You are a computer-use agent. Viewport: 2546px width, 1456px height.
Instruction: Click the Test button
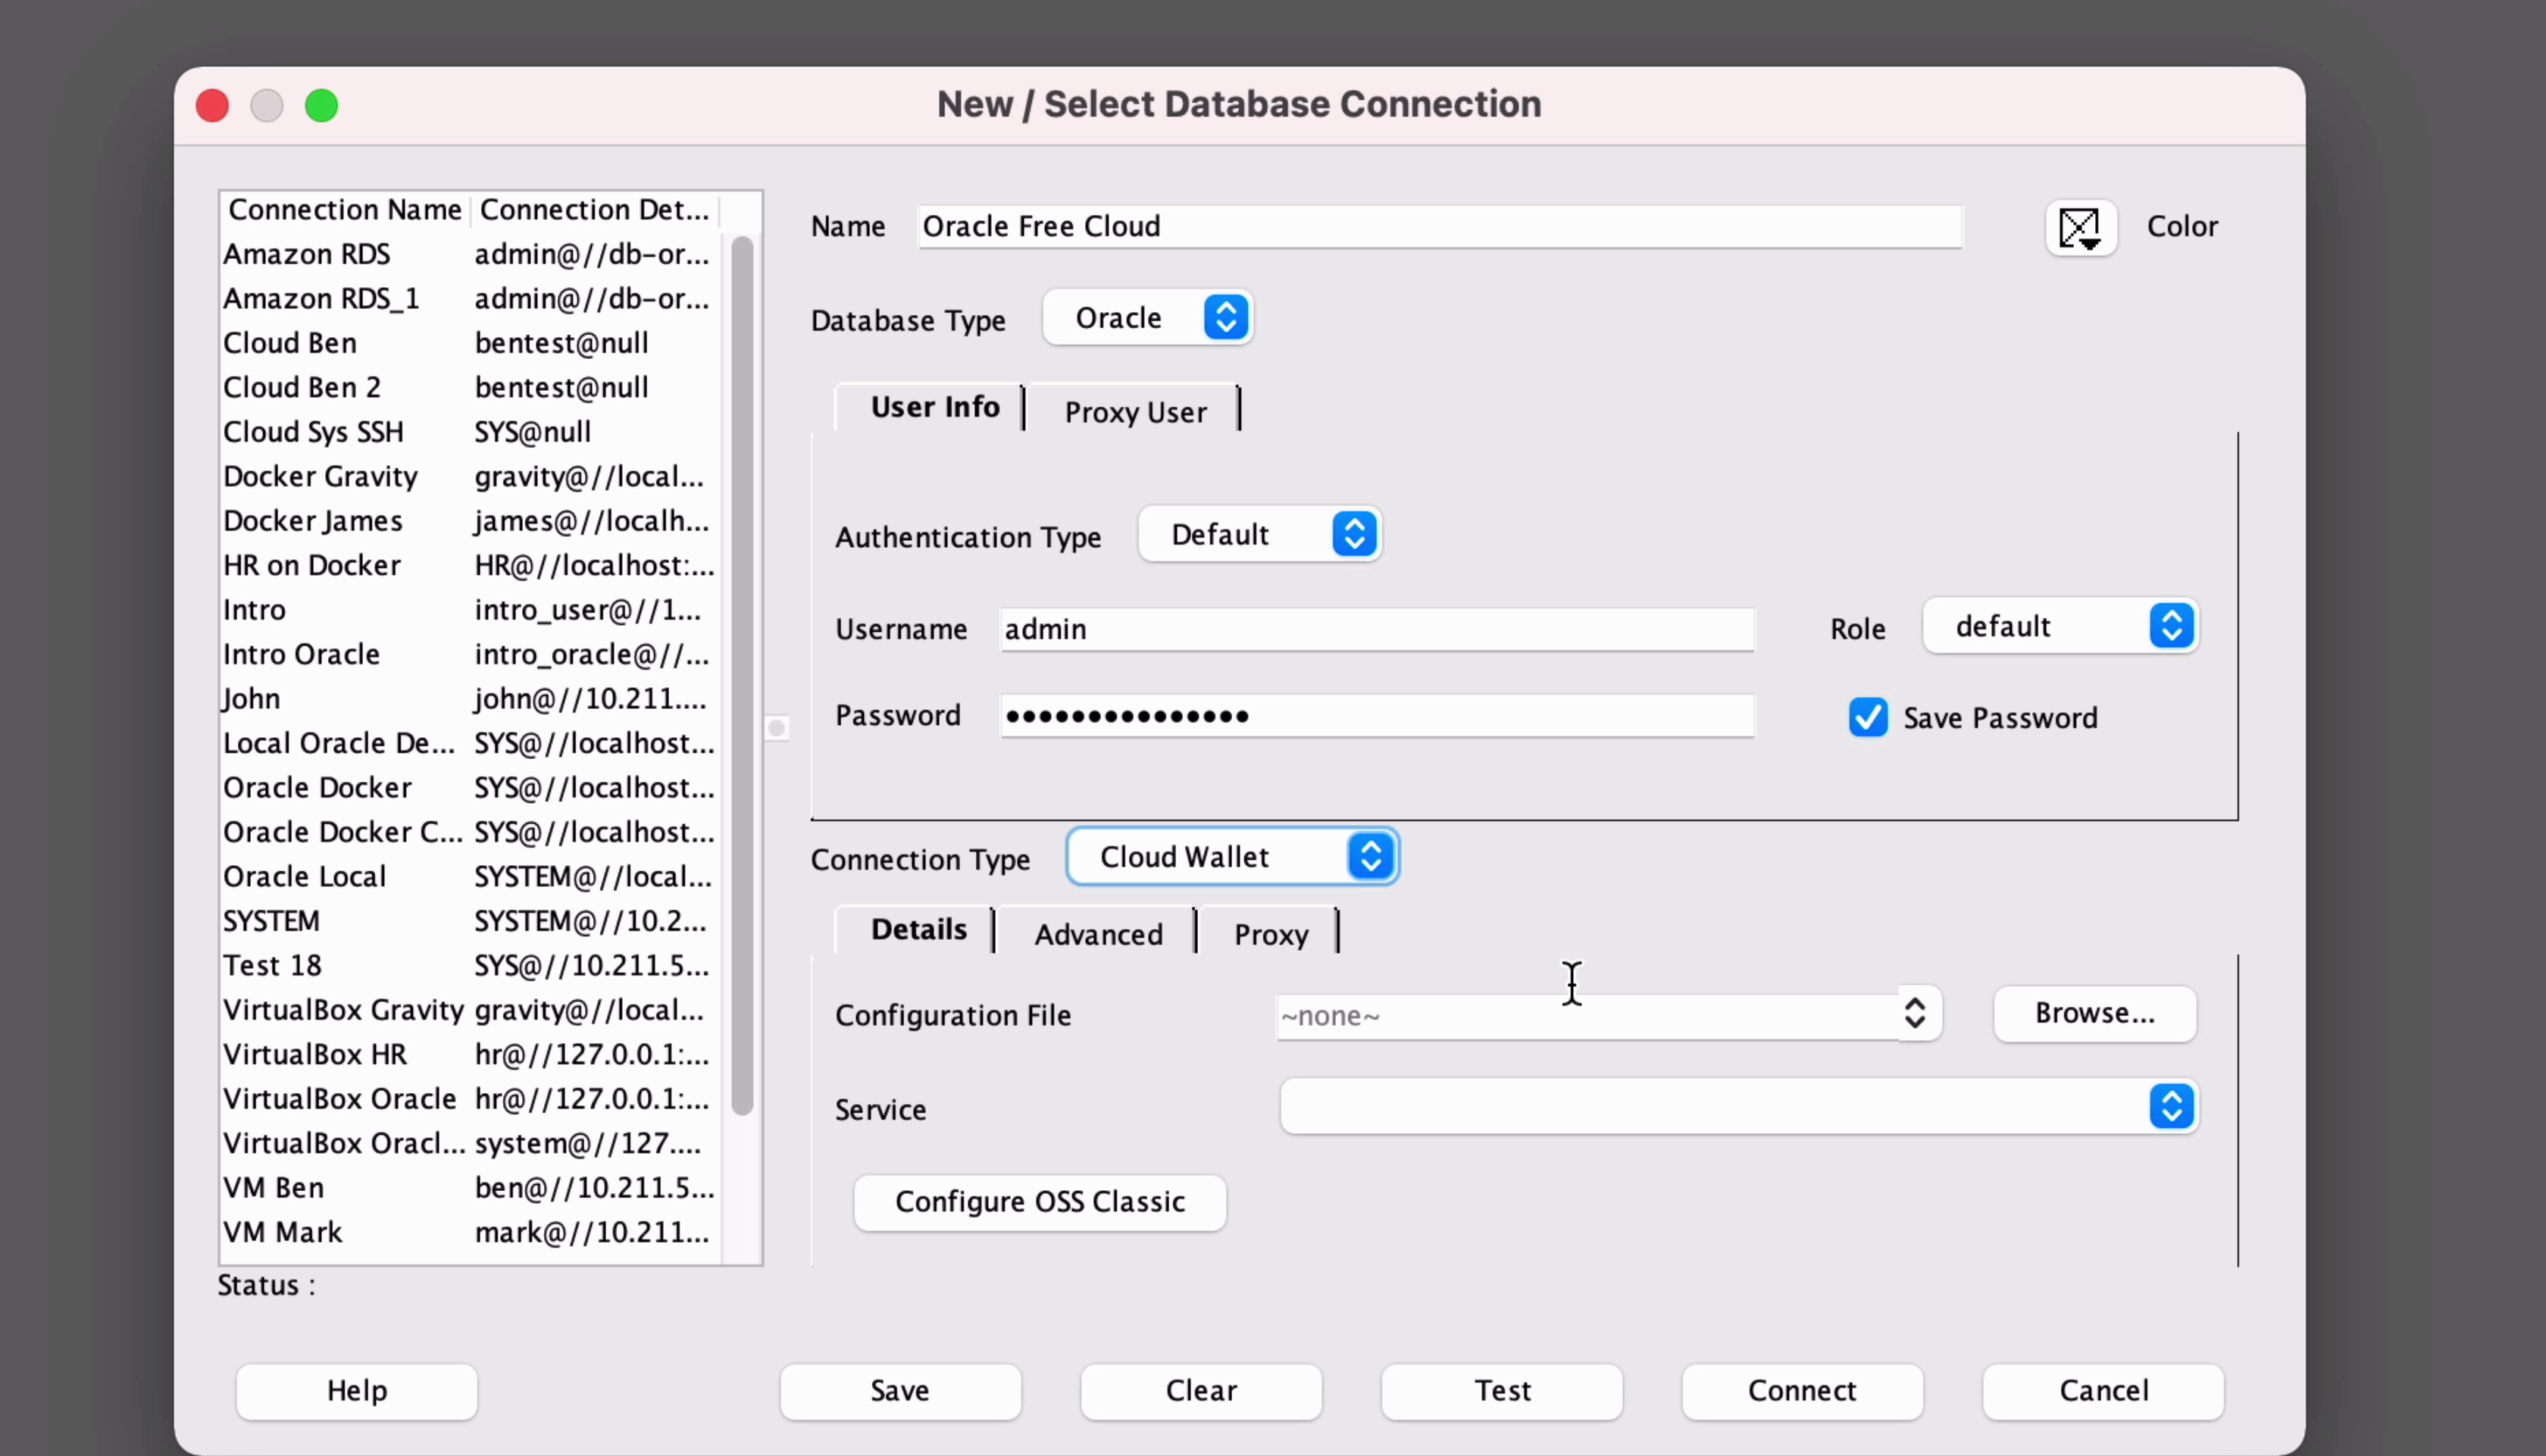(1501, 1390)
